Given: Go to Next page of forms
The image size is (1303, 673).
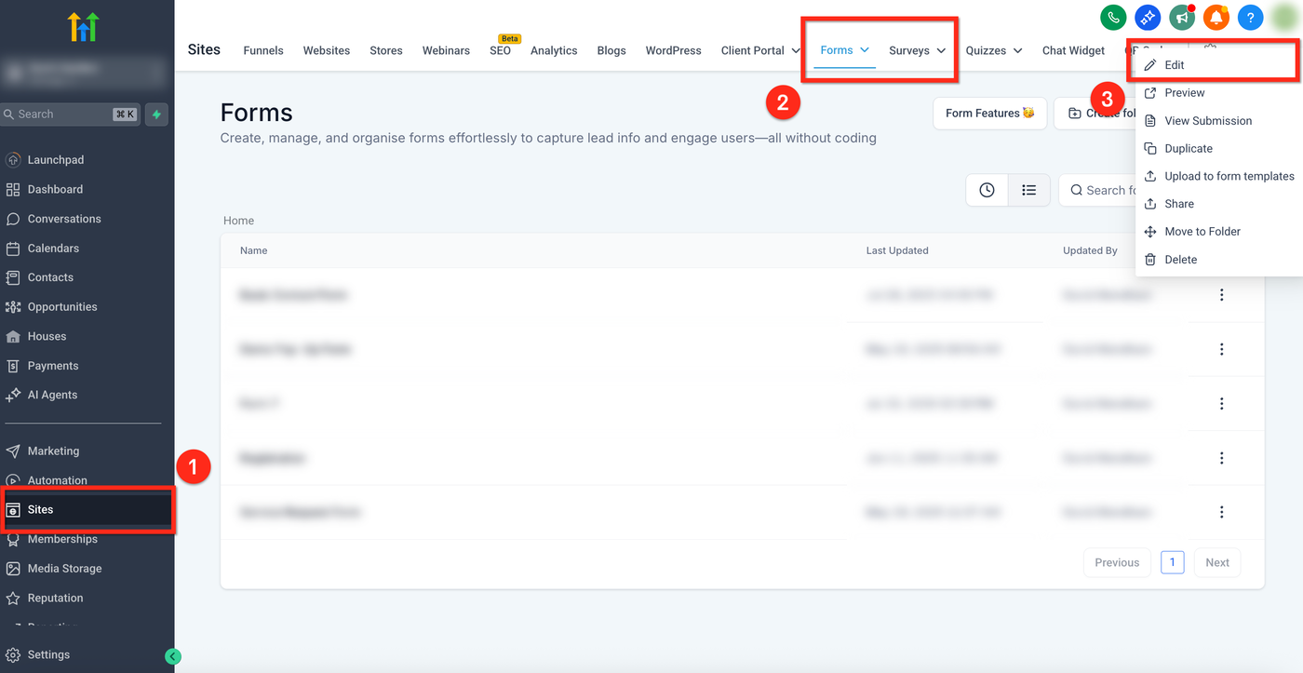Looking at the screenshot, I should click(1216, 562).
